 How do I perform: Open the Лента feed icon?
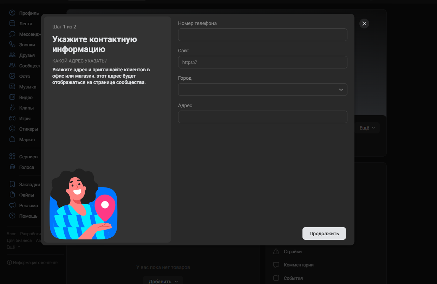(x=12, y=24)
